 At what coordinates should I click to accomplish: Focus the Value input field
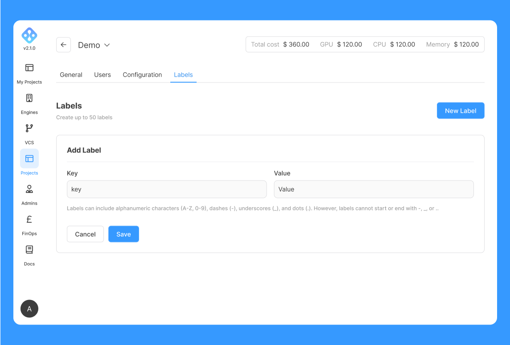(x=374, y=189)
